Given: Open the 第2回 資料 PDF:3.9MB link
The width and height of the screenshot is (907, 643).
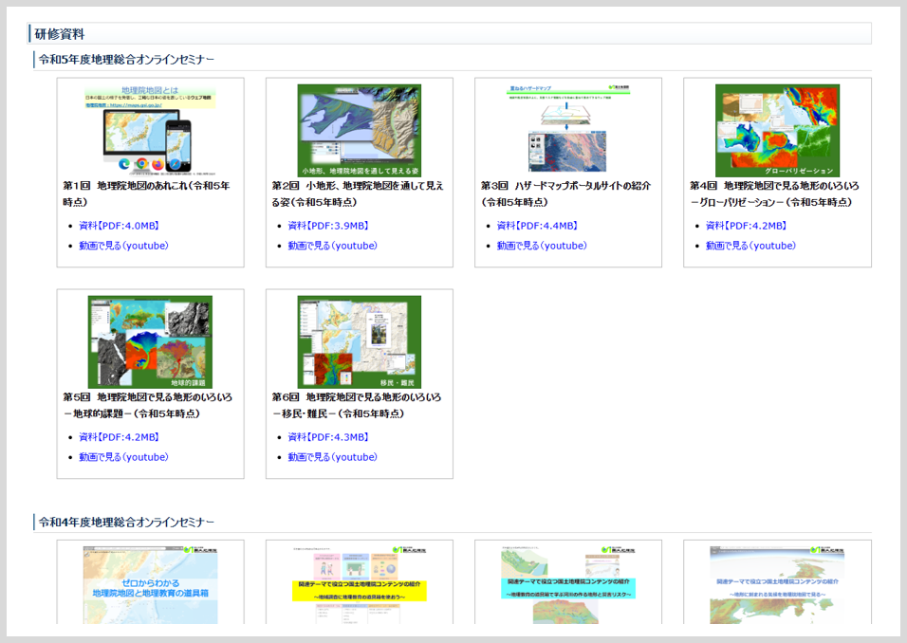Looking at the screenshot, I should 328,226.
